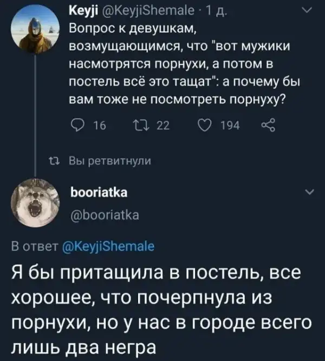This screenshot has height=361, width=325.
Task: Click the 22 retweets count
Action: [162, 126]
